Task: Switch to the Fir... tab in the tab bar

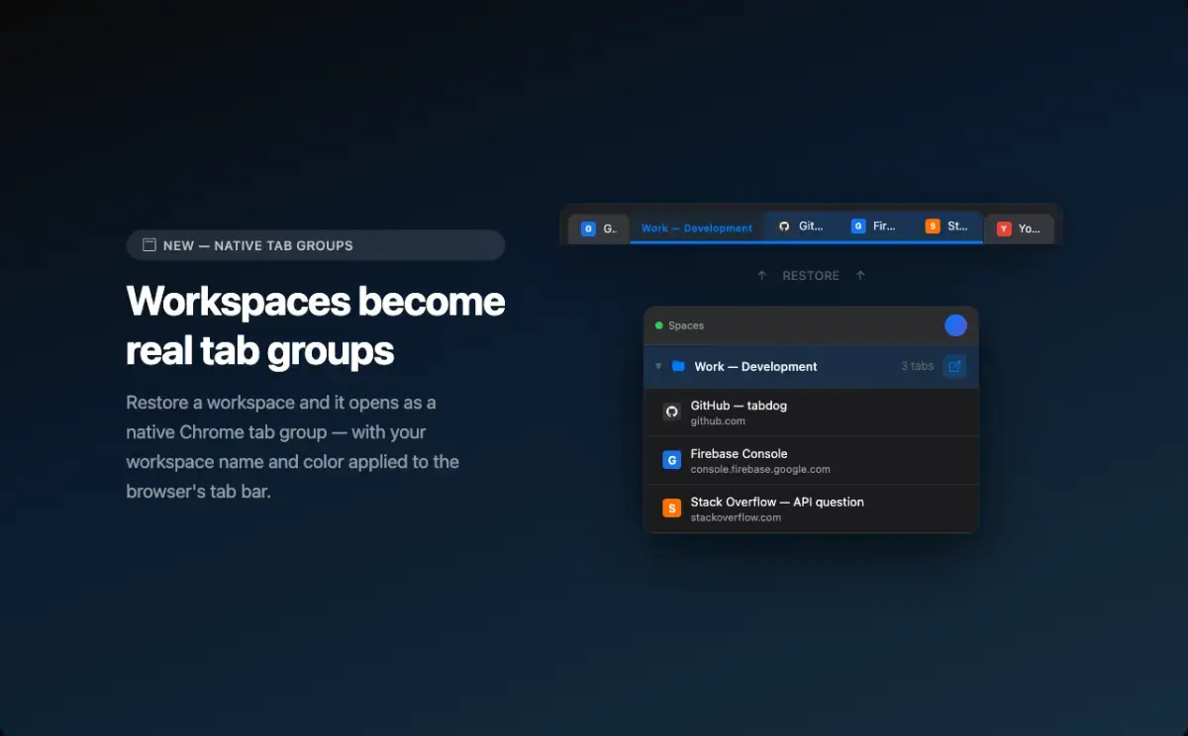Action: (x=873, y=227)
